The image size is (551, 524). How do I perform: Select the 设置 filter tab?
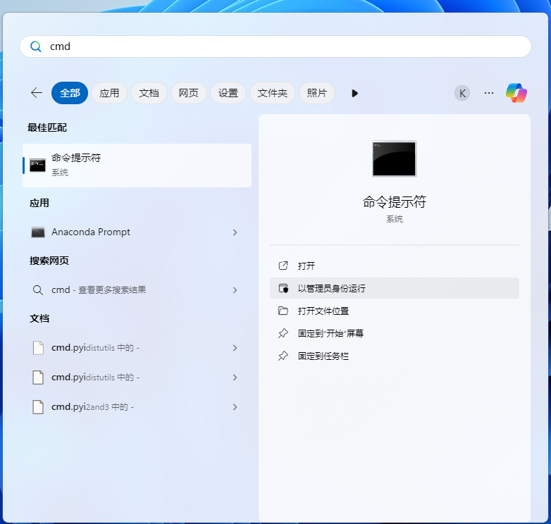click(x=228, y=93)
